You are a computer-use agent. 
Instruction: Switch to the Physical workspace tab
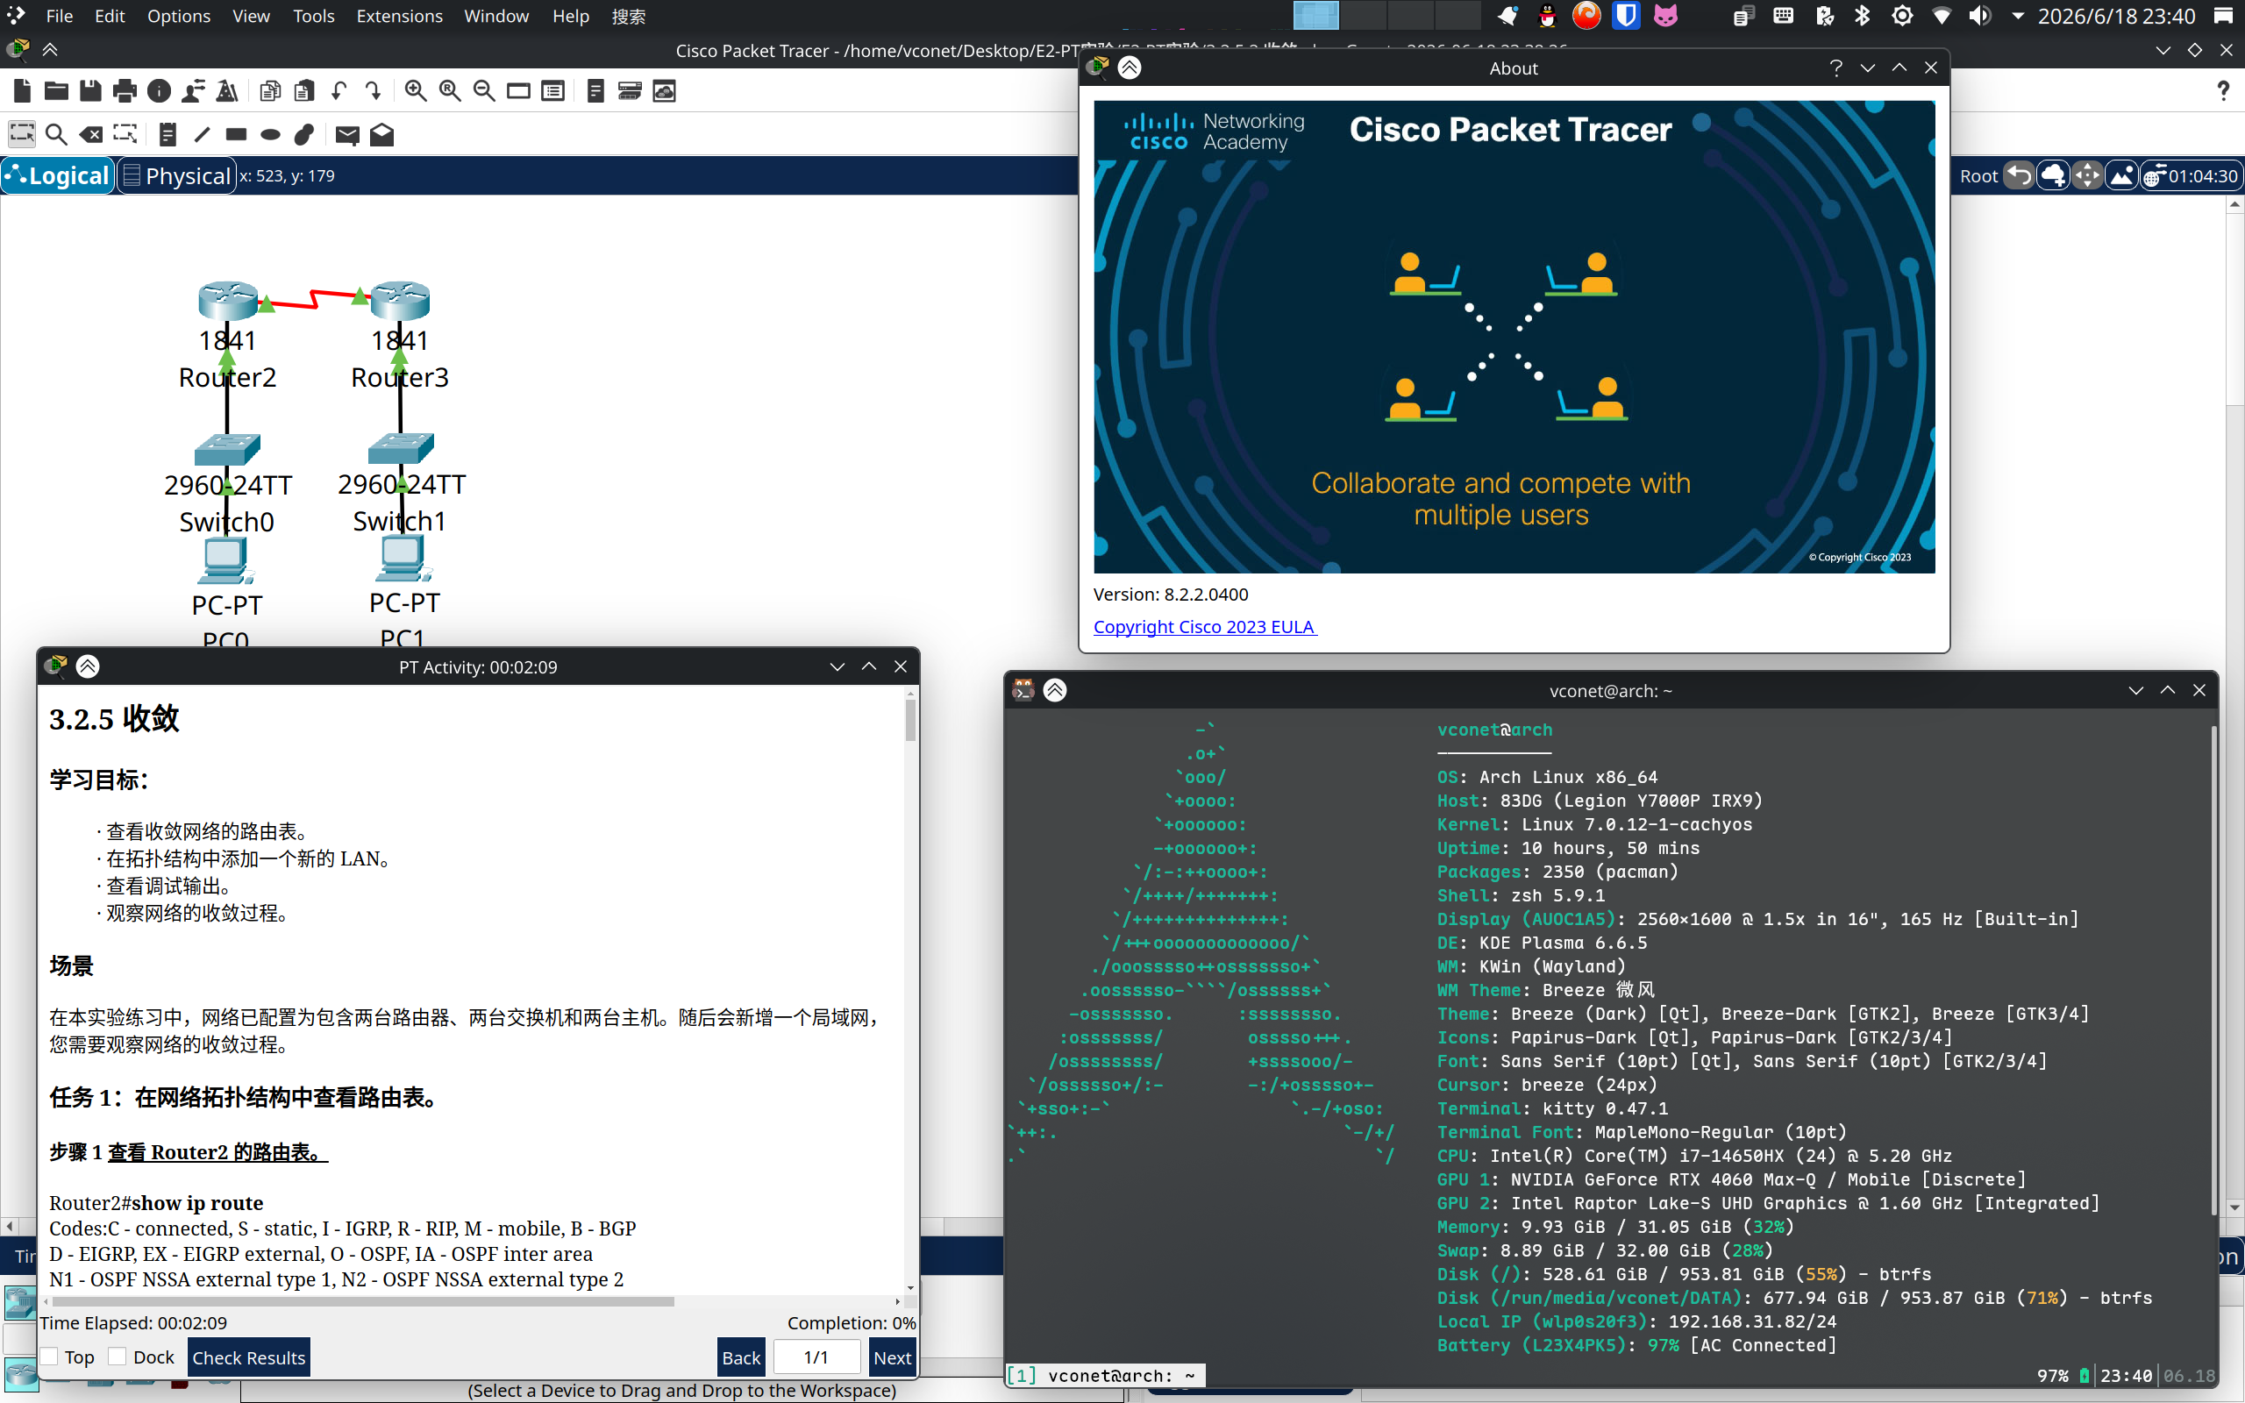pyautogui.click(x=176, y=175)
